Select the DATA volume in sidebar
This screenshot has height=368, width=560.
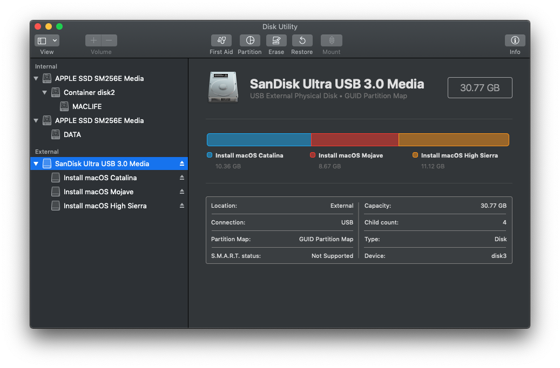(x=72, y=134)
